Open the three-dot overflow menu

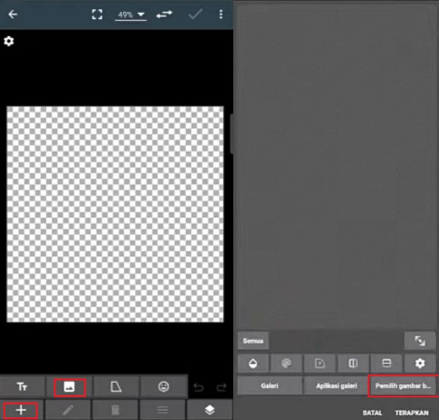221,14
